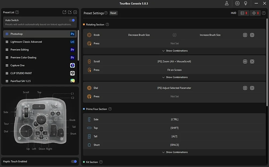Click the Capture One app icon
The width and height of the screenshot is (269, 167).
[72, 66]
